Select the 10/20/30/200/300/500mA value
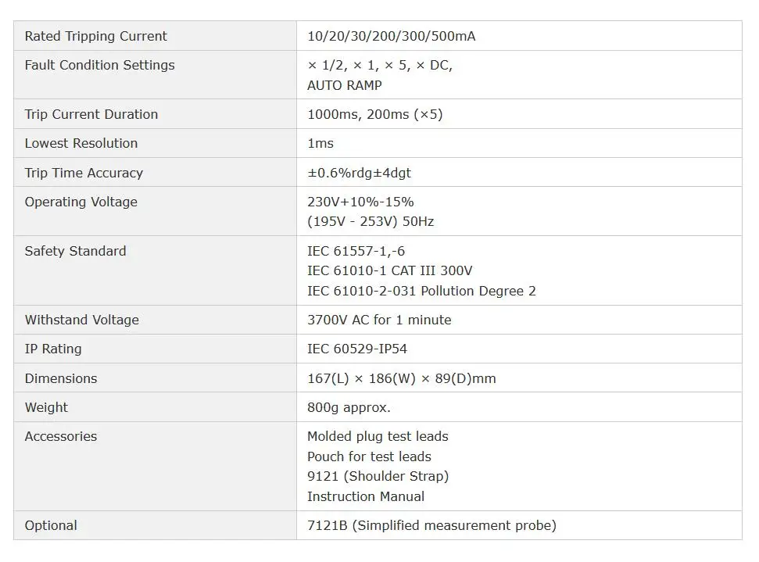Image resolution: width=759 pixels, height=562 pixels. [391, 36]
